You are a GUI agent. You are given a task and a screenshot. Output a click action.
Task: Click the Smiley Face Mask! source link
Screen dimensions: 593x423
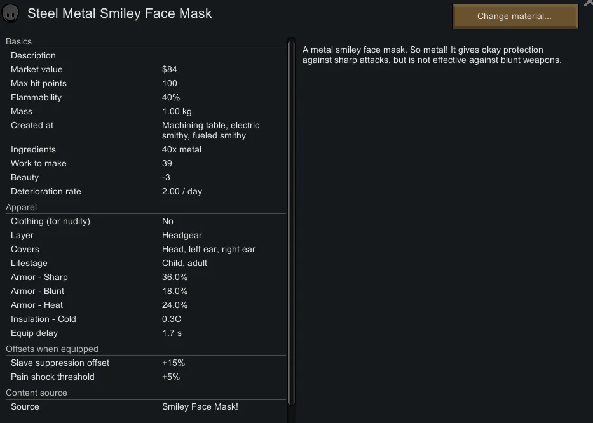200,407
